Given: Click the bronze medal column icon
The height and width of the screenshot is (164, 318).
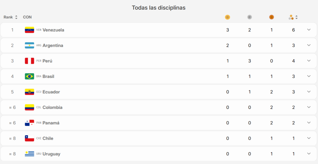Looking at the screenshot, I should (271, 17).
